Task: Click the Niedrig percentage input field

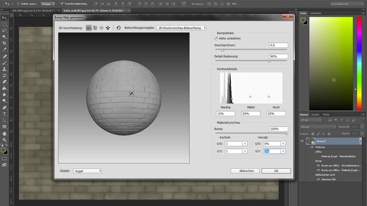Action: (225, 113)
